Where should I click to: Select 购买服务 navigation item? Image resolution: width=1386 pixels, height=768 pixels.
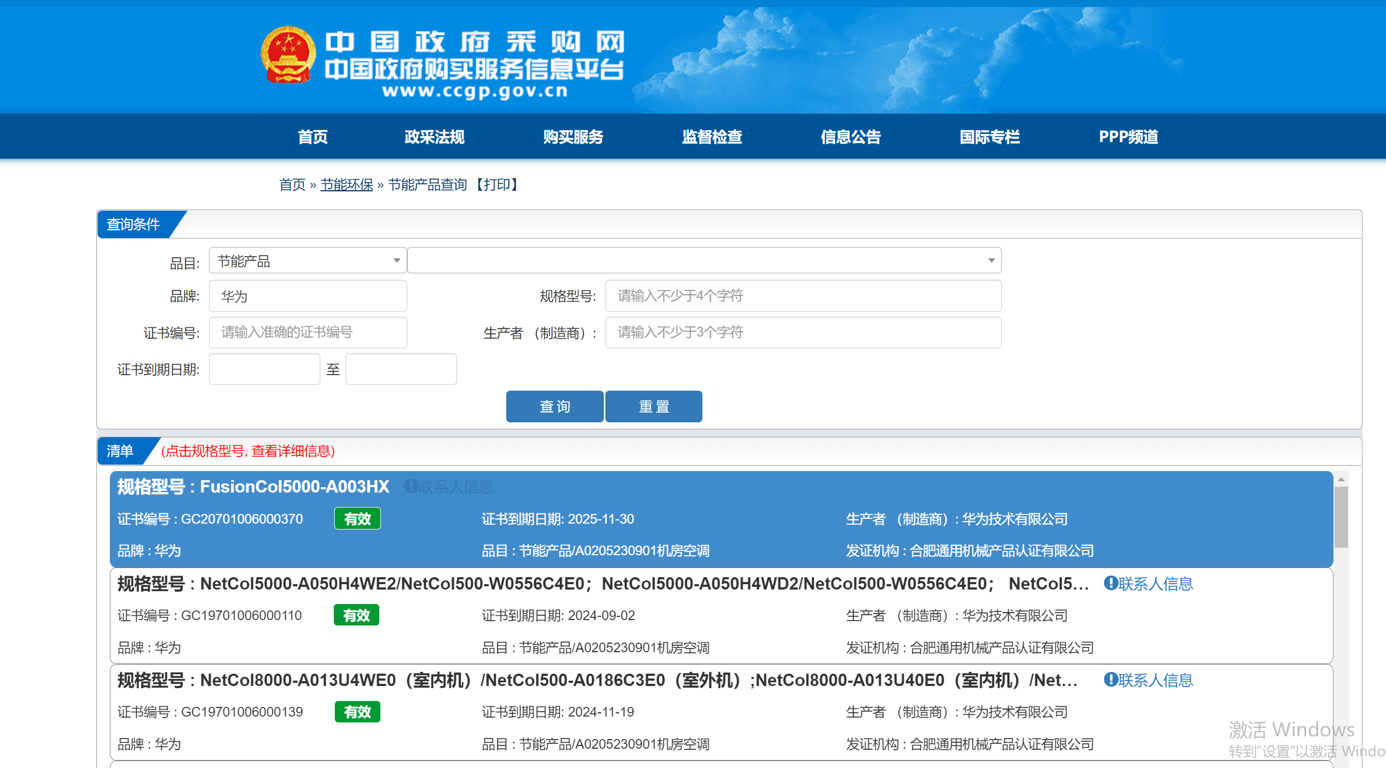click(573, 137)
